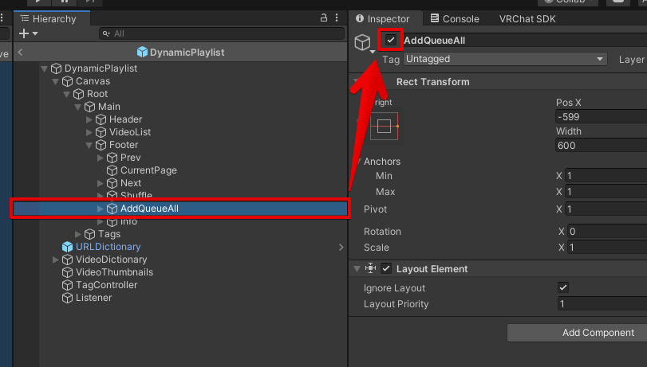The height and width of the screenshot is (367, 647).
Task: Open the Hierarchy panel three-dot menu
Action: [337, 18]
